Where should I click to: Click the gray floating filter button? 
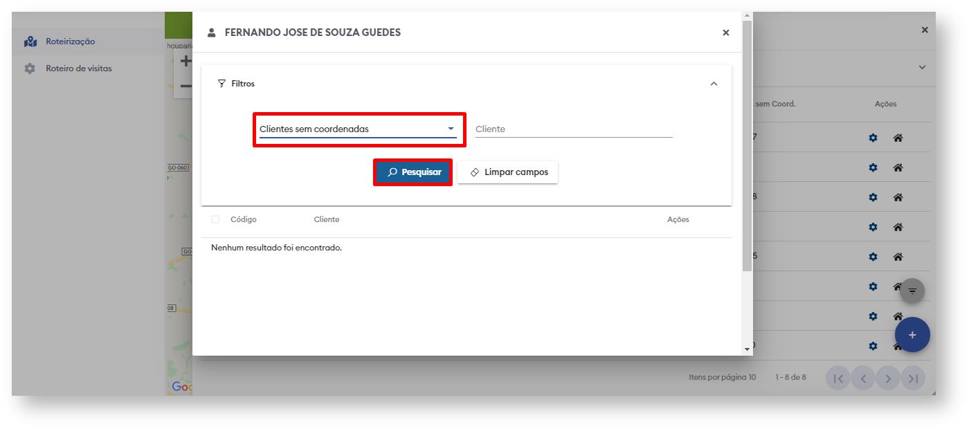coord(912,291)
